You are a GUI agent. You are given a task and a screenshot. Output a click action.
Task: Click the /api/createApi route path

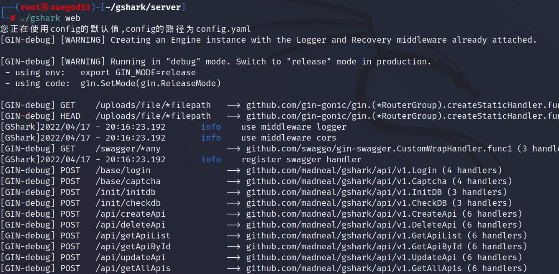(x=130, y=214)
